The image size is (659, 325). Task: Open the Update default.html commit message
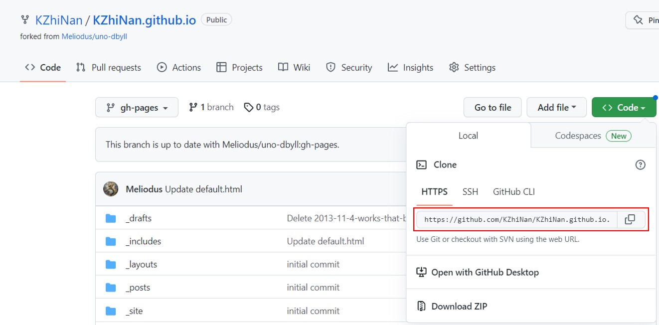point(203,189)
